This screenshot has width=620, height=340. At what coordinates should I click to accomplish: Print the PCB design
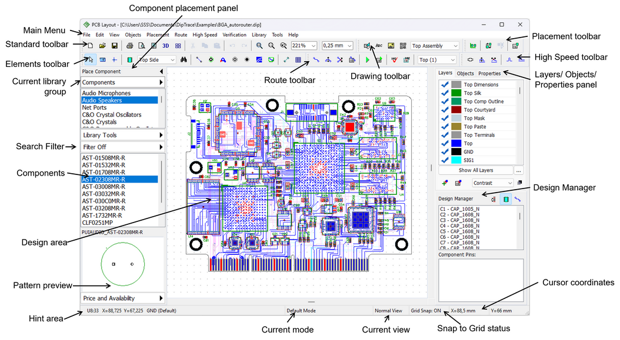pyautogui.click(x=129, y=46)
